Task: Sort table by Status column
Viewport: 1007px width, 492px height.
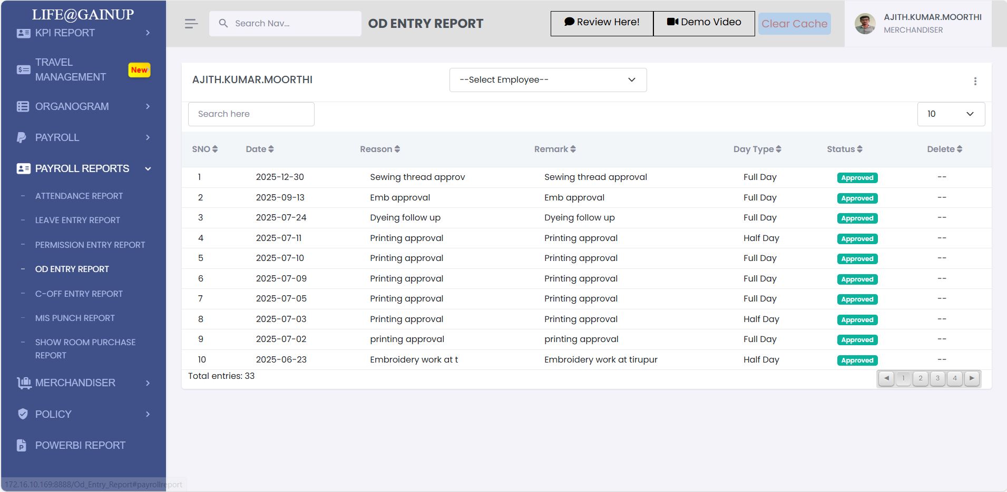Action: (x=844, y=149)
